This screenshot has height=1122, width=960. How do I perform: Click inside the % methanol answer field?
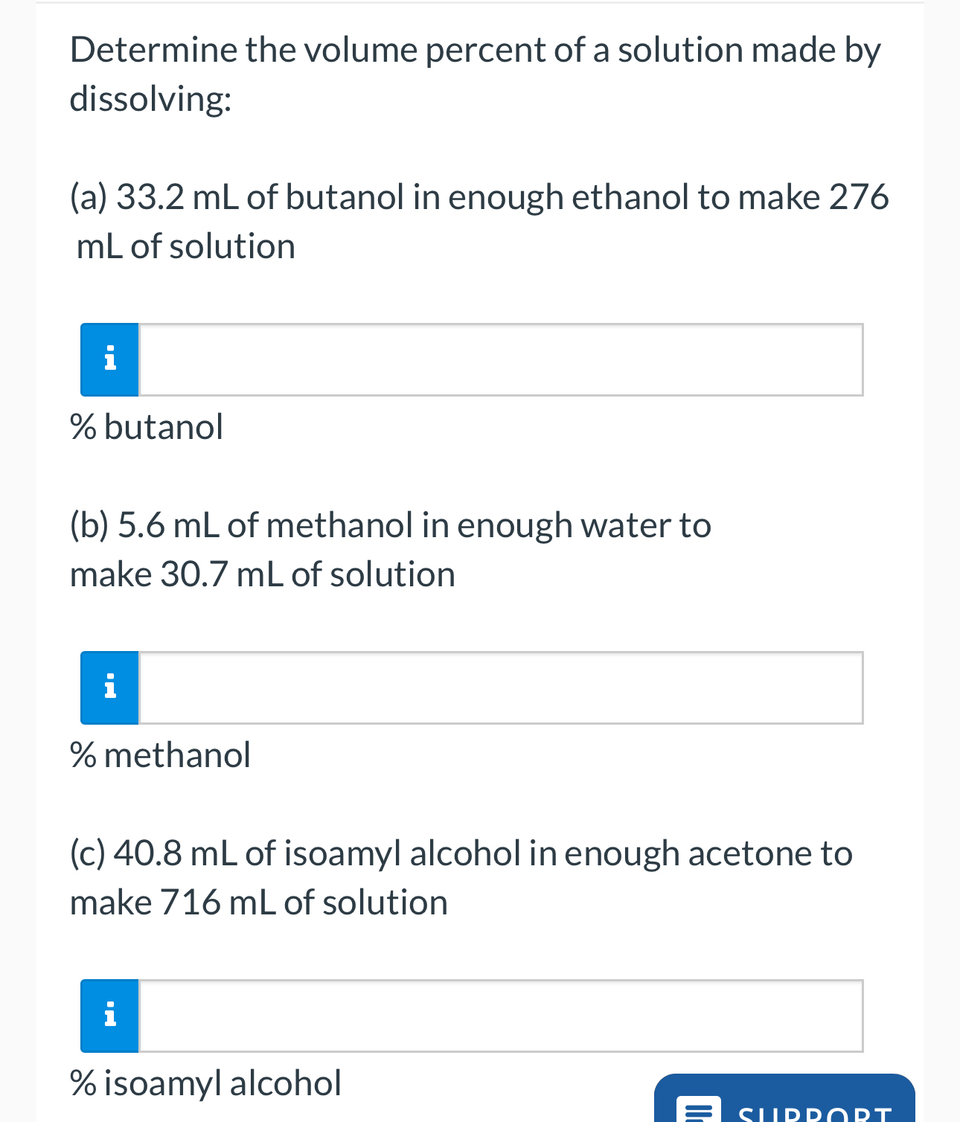pos(499,687)
